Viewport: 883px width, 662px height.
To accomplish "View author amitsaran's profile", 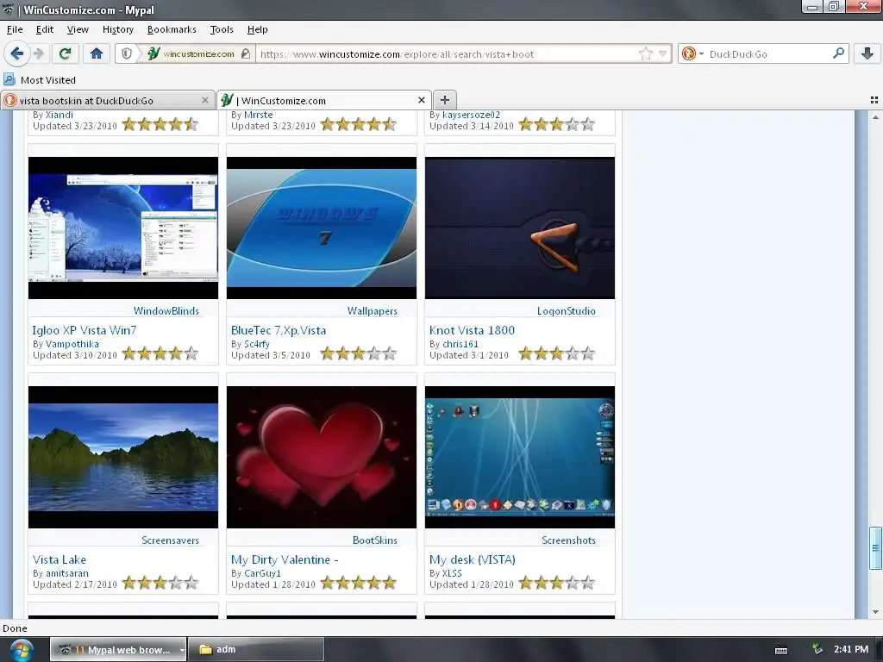I will point(66,573).
